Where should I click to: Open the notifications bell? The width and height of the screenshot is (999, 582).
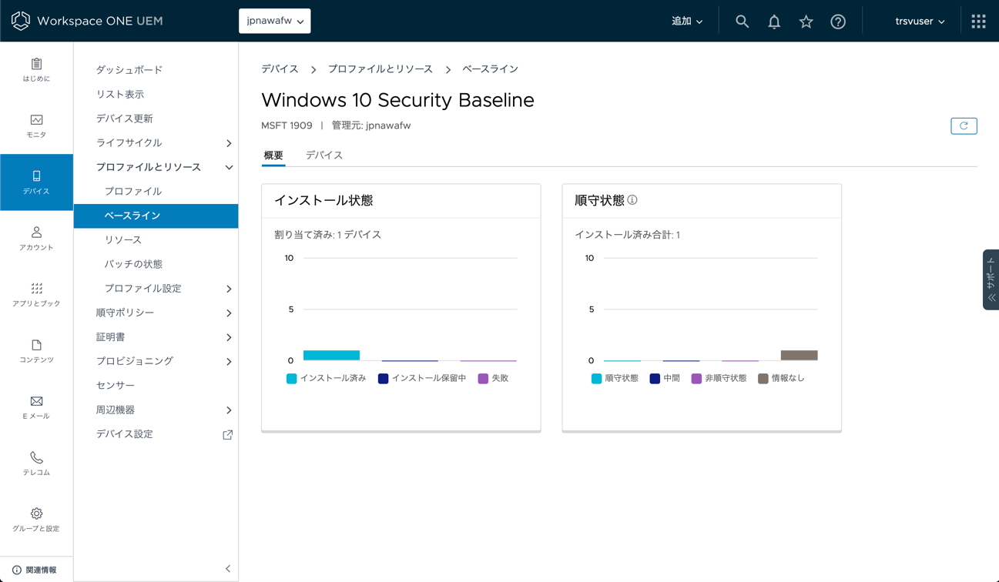pos(774,22)
